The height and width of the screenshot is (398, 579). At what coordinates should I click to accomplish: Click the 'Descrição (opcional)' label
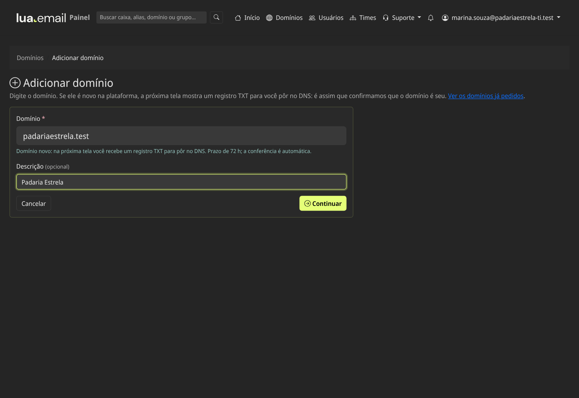click(x=43, y=166)
